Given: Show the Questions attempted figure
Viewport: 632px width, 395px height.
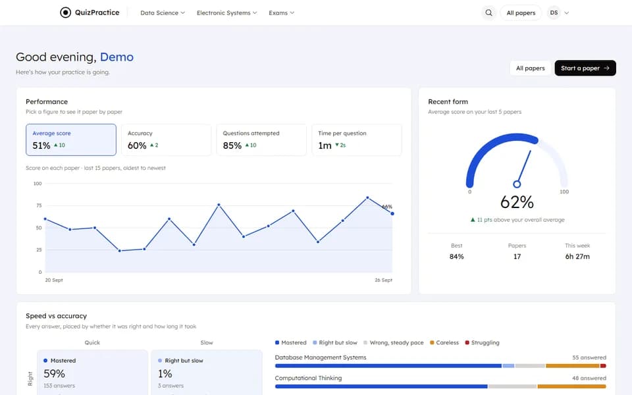Looking at the screenshot, I should click(261, 140).
